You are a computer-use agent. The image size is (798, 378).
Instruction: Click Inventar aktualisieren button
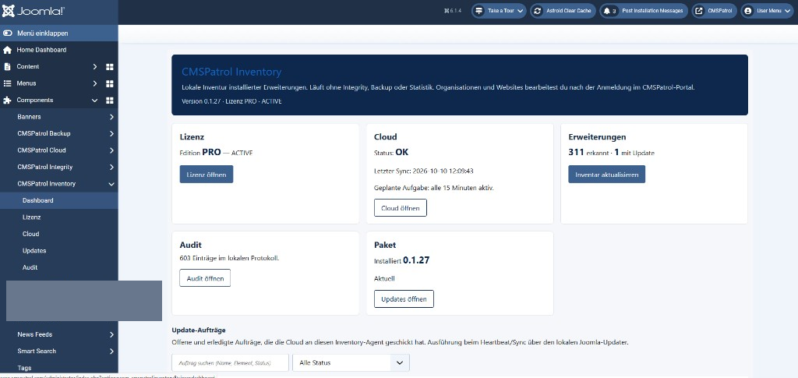pos(606,174)
